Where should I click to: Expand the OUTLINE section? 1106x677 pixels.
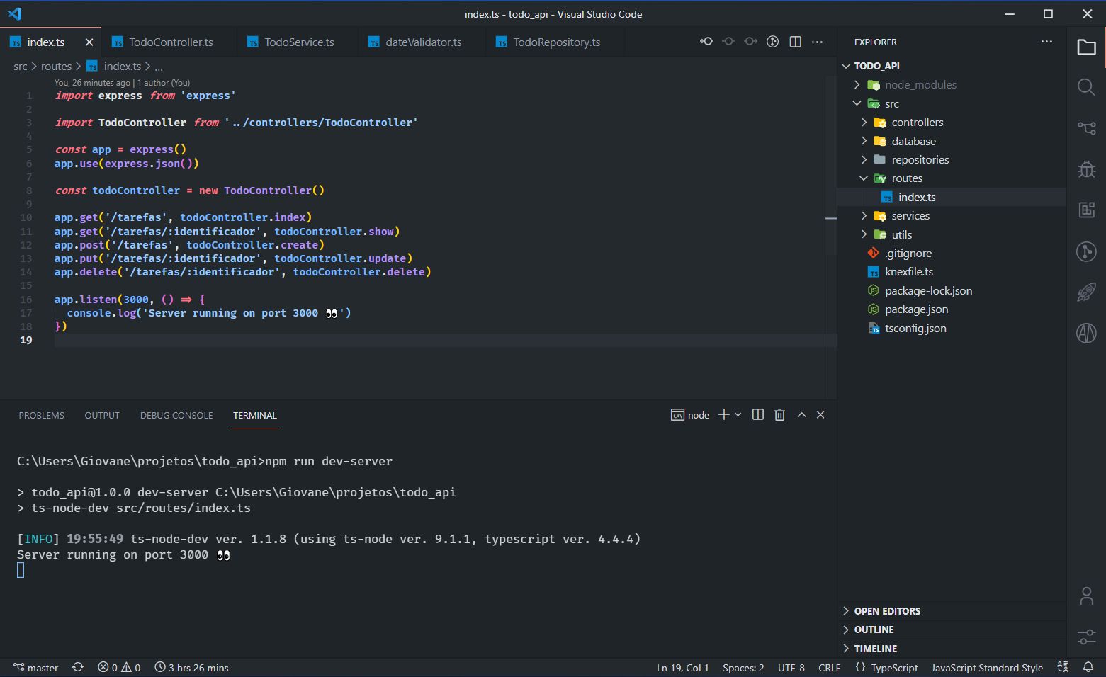(x=874, y=629)
